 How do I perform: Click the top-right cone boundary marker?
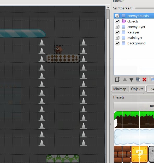(x=84, y=42)
